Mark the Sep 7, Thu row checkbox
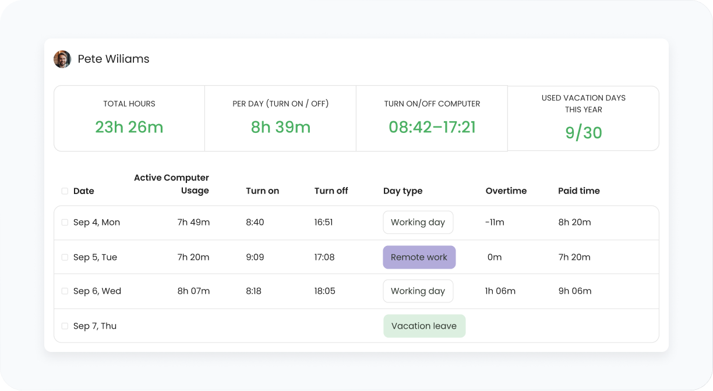Viewport: 713px width, 391px height. pyautogui.click(x=65, y=326)
